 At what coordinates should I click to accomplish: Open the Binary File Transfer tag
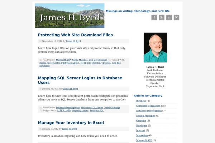[x=50, y=63]
